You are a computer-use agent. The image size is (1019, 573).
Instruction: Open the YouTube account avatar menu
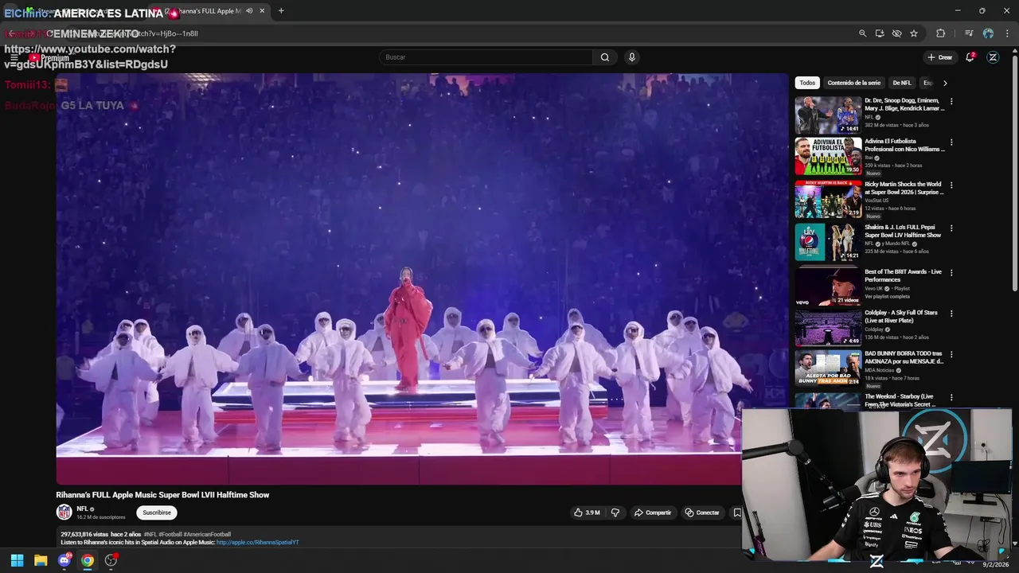(x=993, y=57)
